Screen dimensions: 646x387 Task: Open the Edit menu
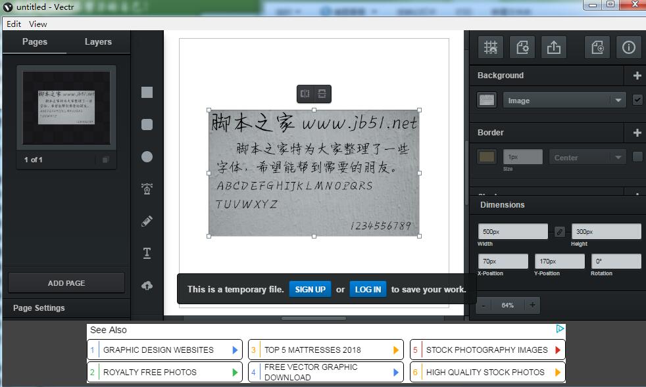14,24
